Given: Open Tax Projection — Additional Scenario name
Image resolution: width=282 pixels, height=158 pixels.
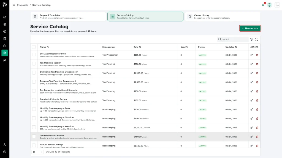Looking at the screenshot, I should [58, 90].
